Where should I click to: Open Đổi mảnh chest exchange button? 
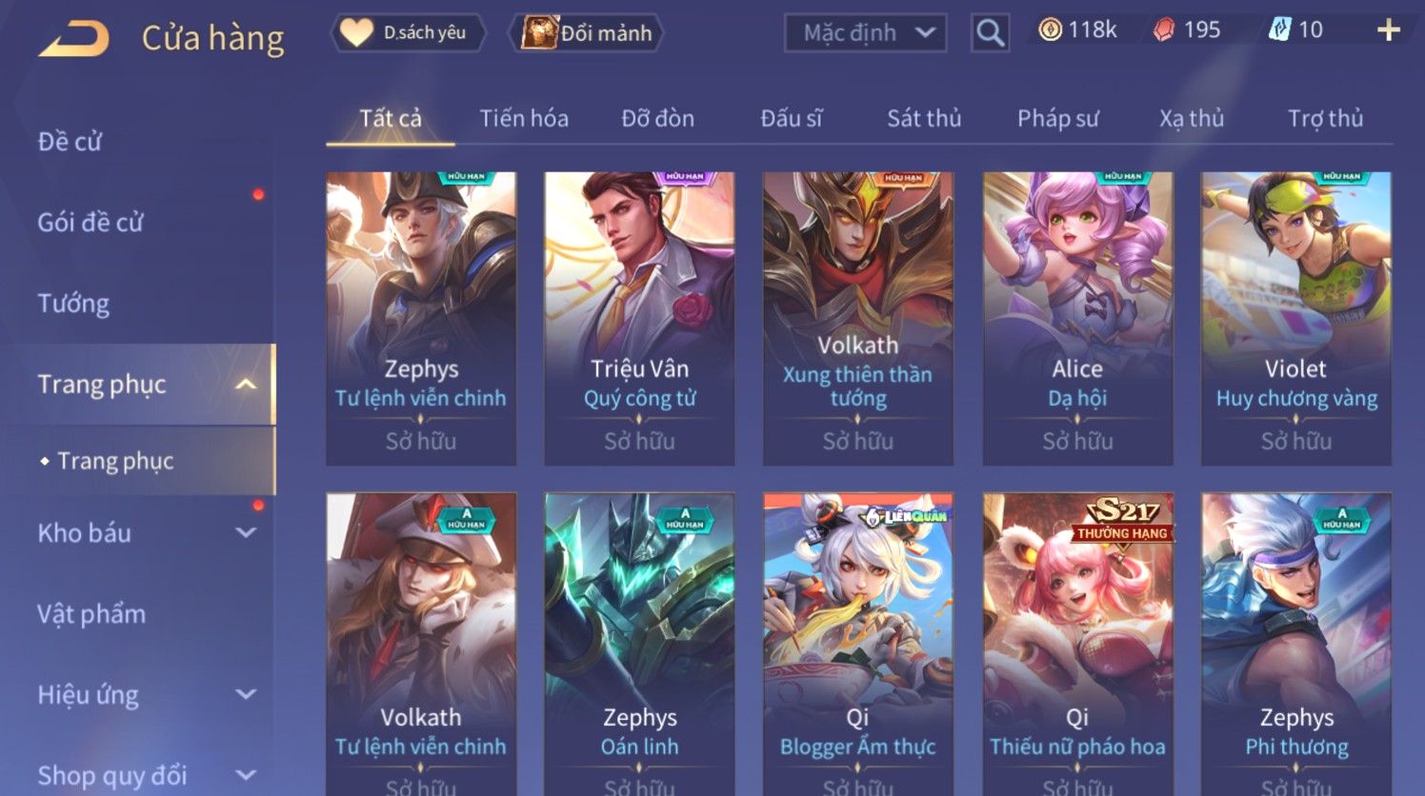(x=587, y=33)
